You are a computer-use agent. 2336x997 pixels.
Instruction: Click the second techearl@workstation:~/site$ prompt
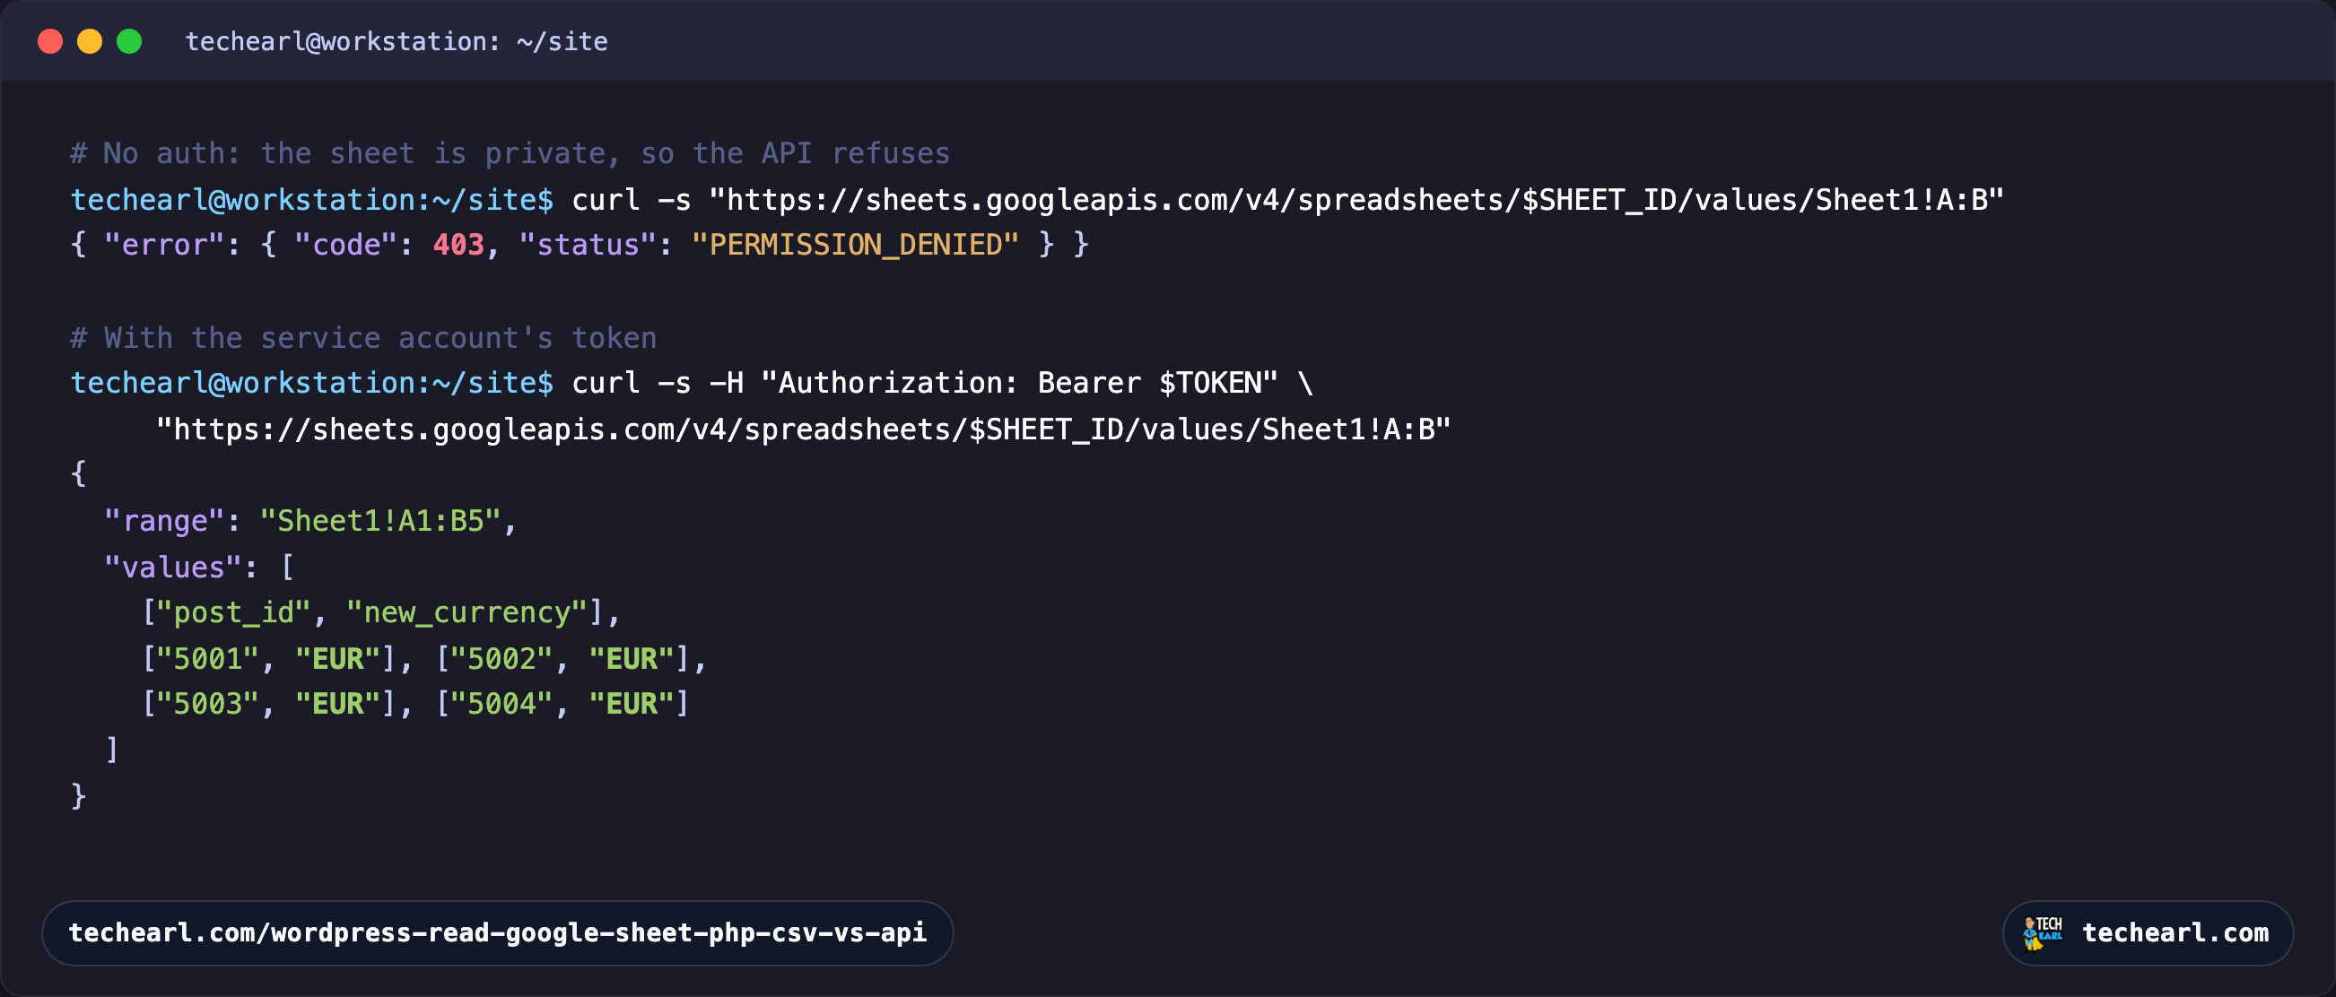pyautogui.click(x=312, y=384)
